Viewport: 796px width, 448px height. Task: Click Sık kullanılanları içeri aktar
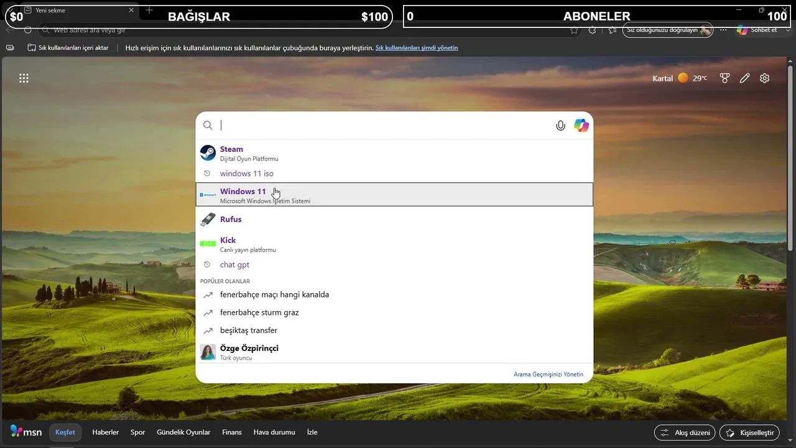(x=68, y=48)
